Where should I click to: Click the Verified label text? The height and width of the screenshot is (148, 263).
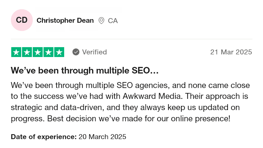[x=94, y=52]
